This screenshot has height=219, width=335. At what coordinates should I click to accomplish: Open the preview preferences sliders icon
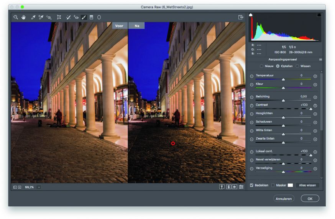point(241,187)
